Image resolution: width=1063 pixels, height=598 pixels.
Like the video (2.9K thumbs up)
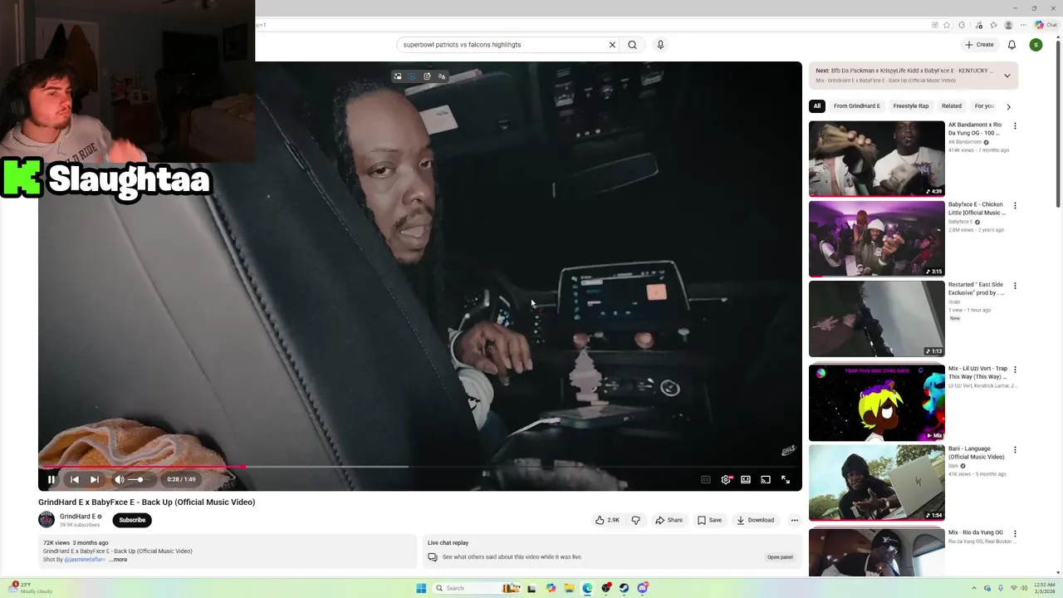click(x=607, y=520)
